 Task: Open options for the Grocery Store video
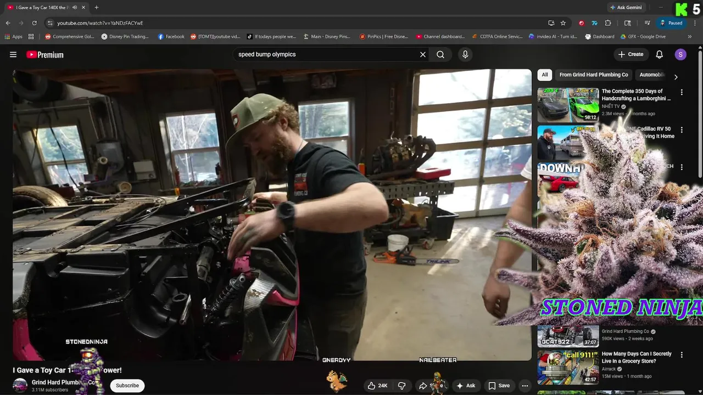[682, 355]
